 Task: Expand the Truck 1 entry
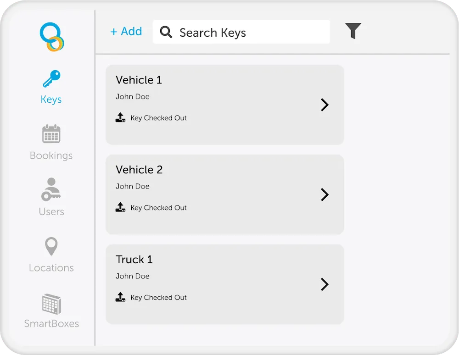tap(325, 284)
